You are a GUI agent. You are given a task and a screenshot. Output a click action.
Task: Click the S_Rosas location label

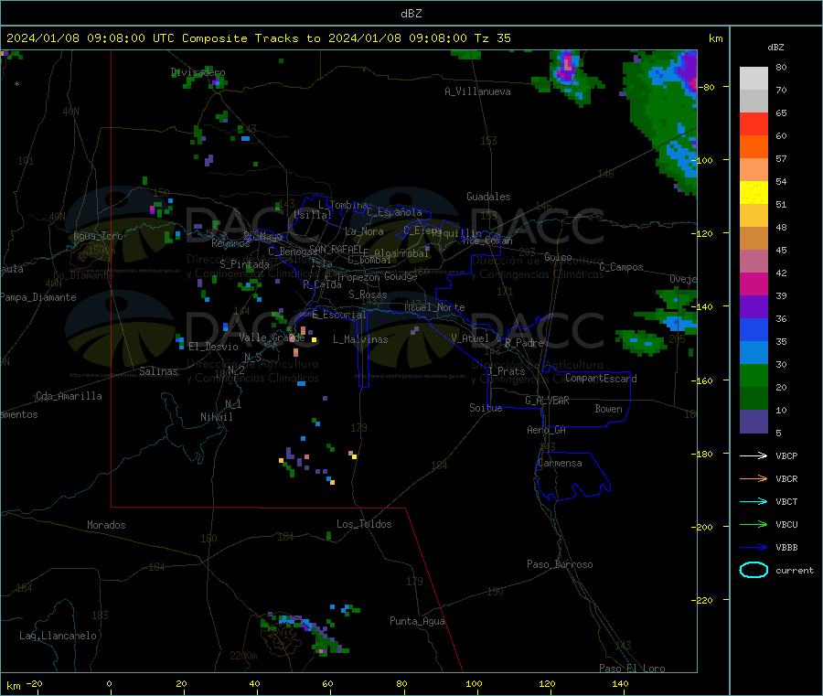368,294
